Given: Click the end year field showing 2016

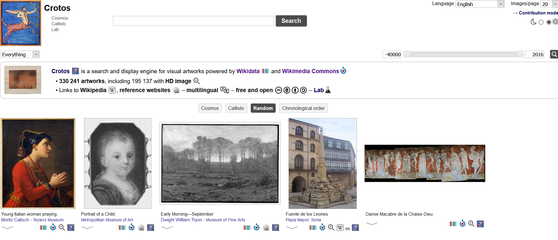Looking at the screenshot, I should tap(535, 54).
